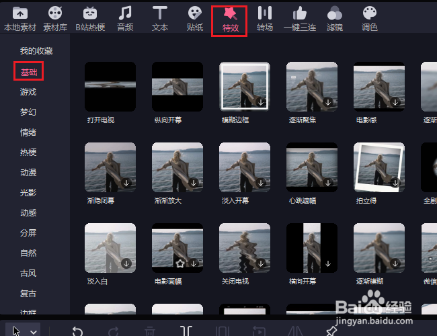Pick the 渐隐闭幕 effect thumbnail
Image resolution: width=437 pixels, height=336 pixels.
[110, 167]
